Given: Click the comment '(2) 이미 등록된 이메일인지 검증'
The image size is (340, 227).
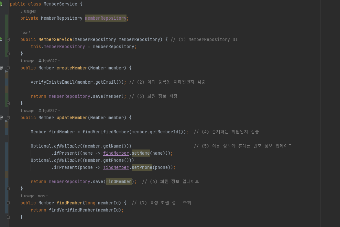Looking at the screenshot, I should click(167, 82).
